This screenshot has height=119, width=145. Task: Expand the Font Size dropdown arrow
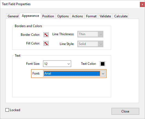pos(69,64)
